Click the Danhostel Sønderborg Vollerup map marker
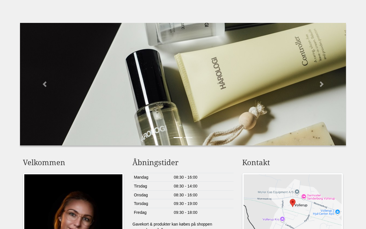The image size is (366, 229). tap(304, 197)
